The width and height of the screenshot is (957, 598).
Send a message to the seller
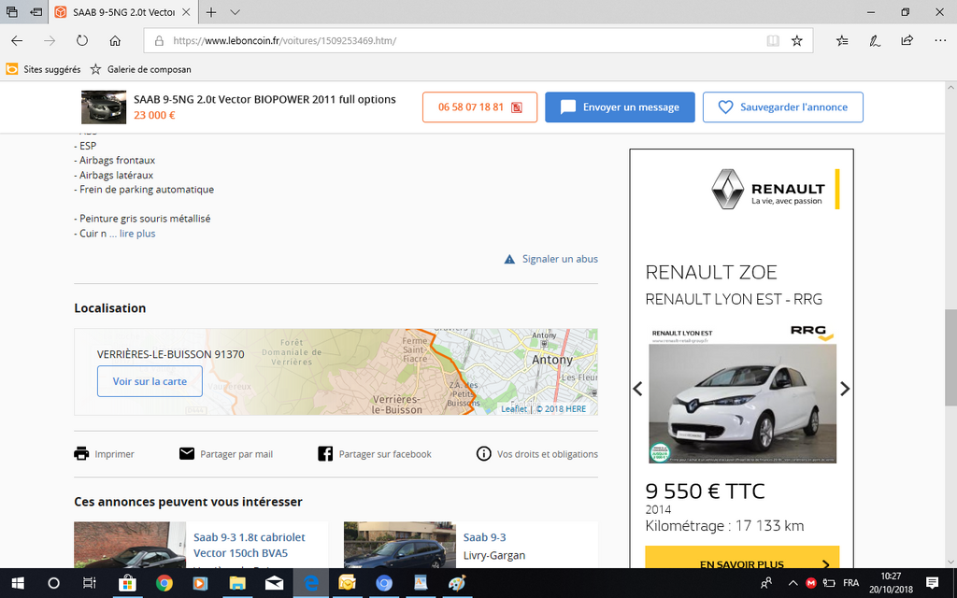[621, 107]
